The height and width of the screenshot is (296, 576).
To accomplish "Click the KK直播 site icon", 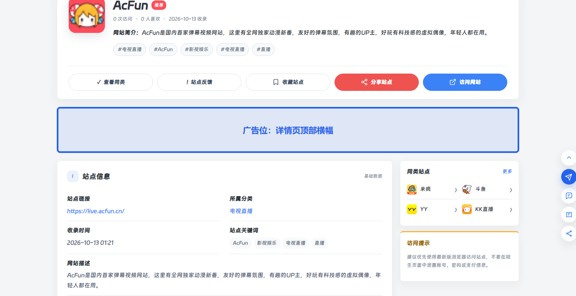I will [467, 209].
